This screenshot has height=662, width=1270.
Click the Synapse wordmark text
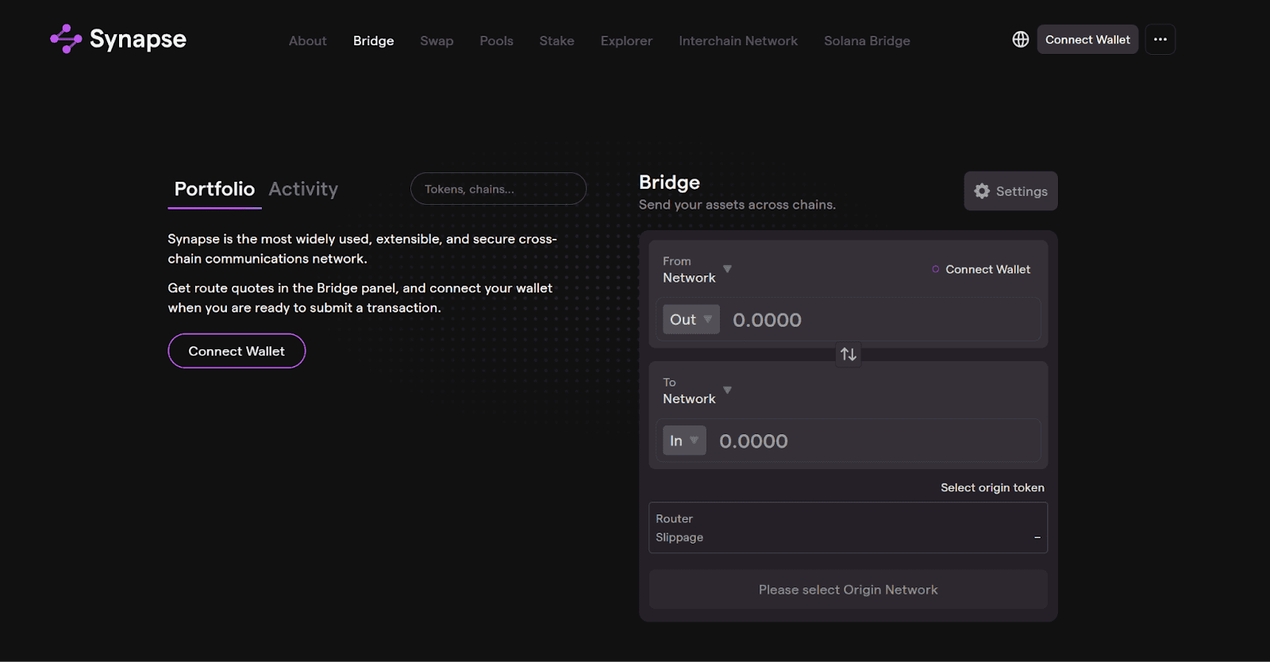tap(138, 39)
